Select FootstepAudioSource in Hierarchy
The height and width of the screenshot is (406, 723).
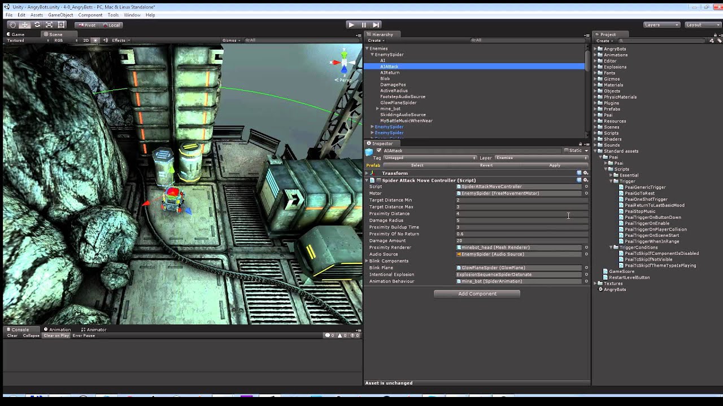[403, 97]
